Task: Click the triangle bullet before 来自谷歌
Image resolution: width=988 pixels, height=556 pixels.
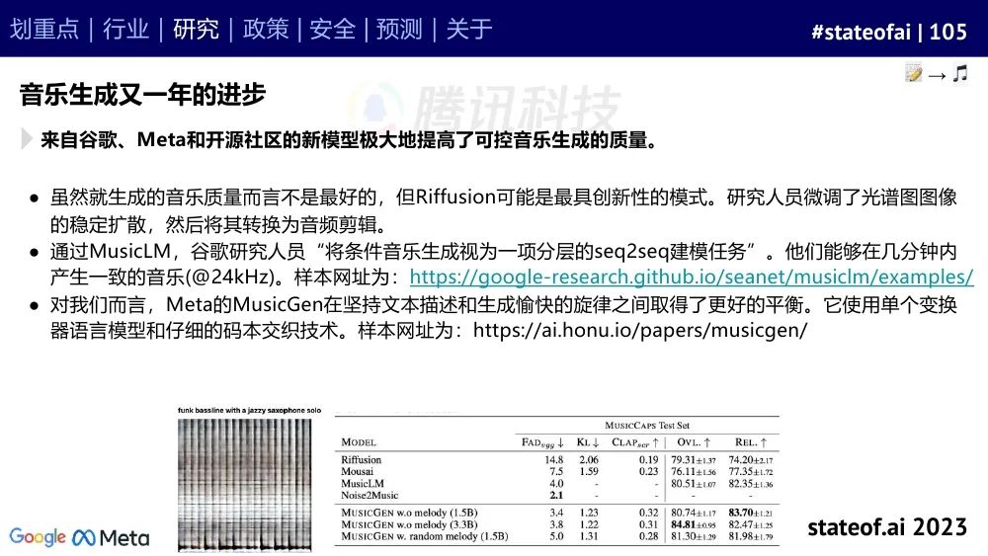Action: [27, 138]
